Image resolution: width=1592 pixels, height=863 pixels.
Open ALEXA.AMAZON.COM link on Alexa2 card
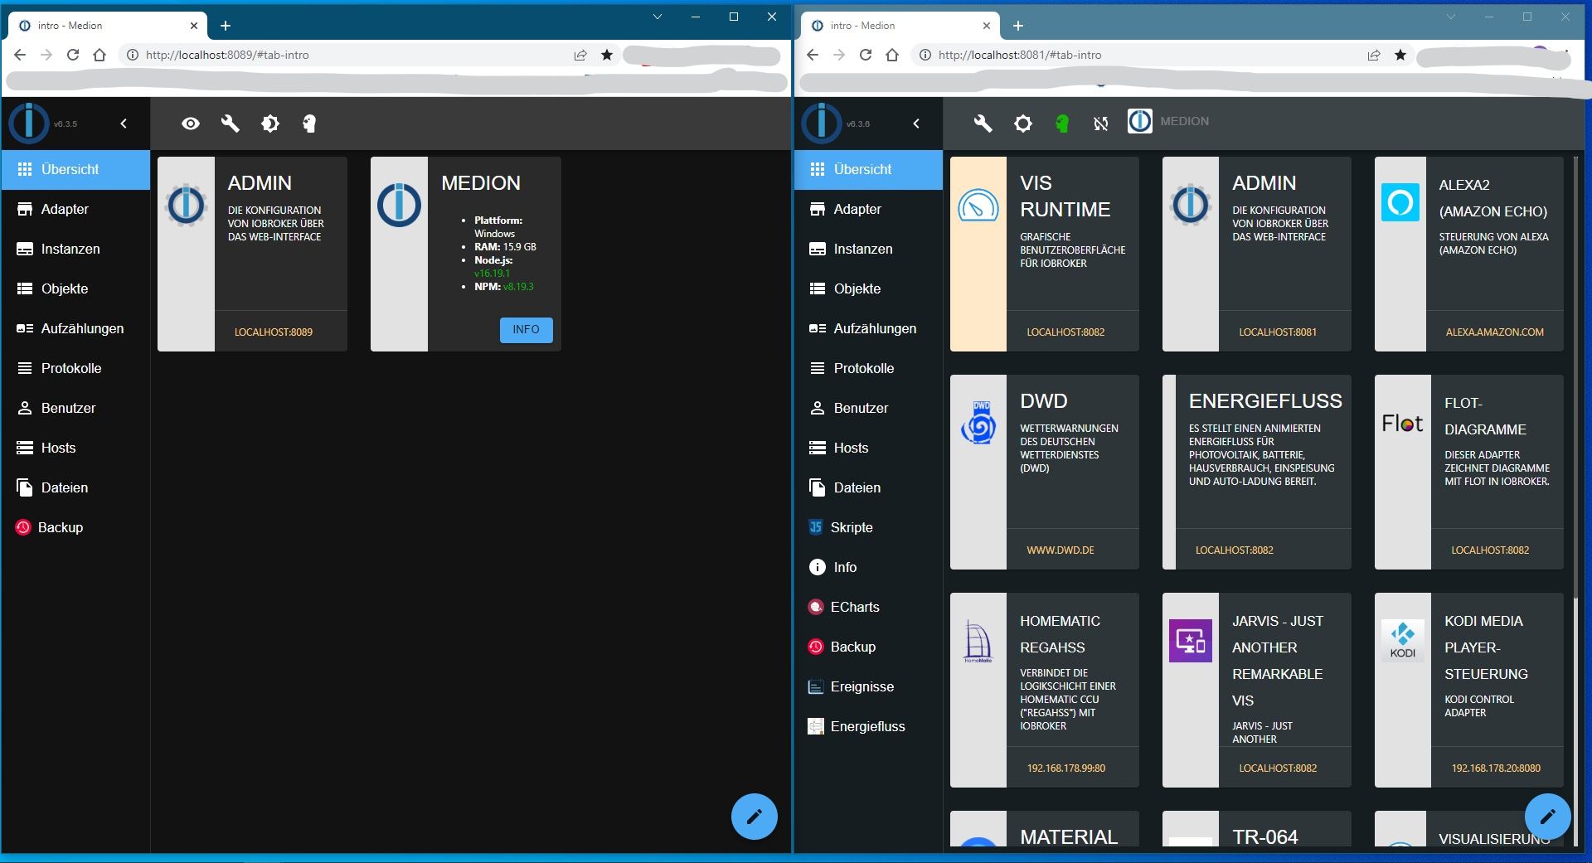click(1494, 332)
